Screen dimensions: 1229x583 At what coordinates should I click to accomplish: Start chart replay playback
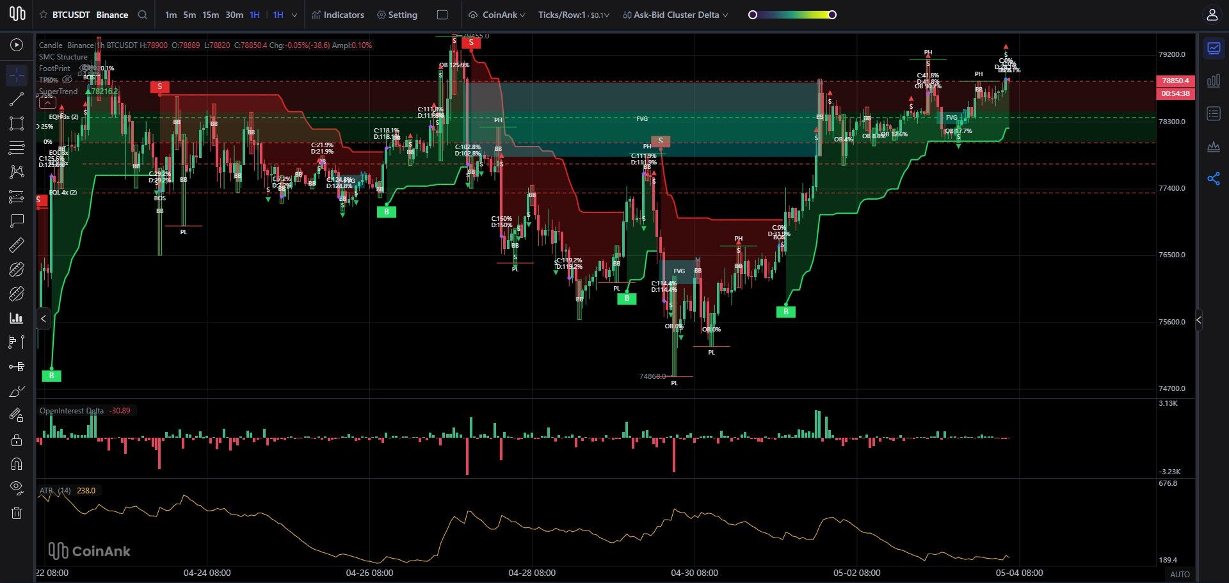[17, 45]
